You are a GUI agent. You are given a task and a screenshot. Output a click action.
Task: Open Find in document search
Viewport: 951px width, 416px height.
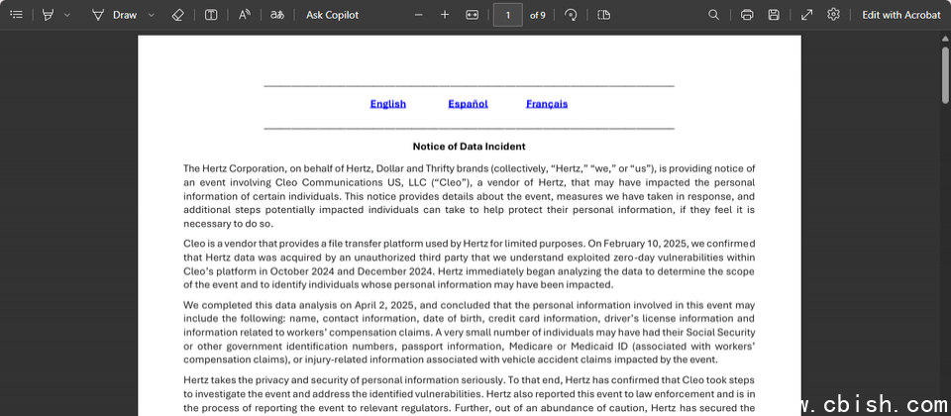pyautogui.click(x=714, y=15)
